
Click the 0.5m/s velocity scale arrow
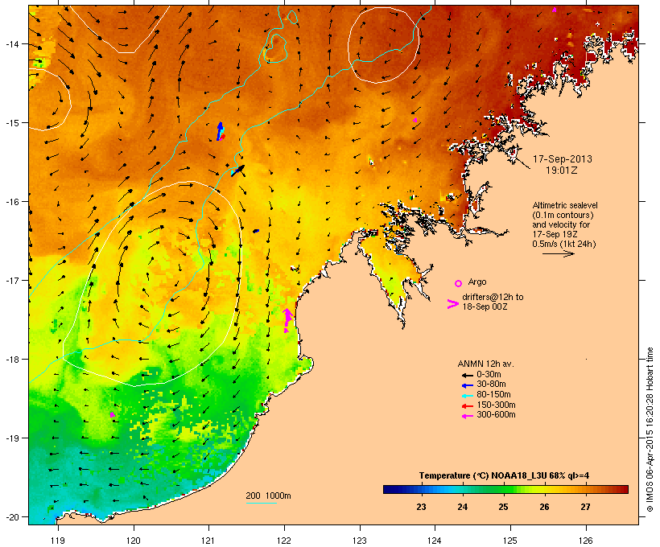(558, 253)
